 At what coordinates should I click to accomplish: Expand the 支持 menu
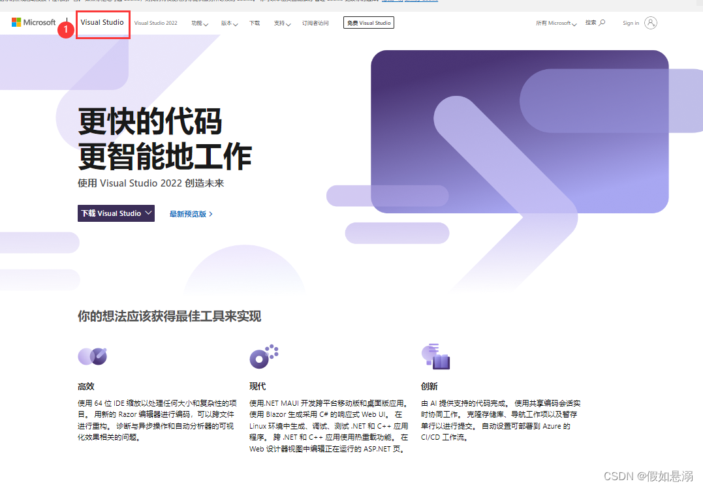tap(282, 23)
